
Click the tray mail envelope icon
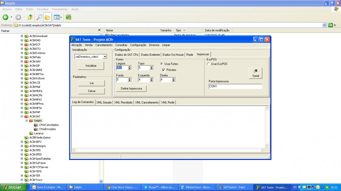(x=304, y=187)
